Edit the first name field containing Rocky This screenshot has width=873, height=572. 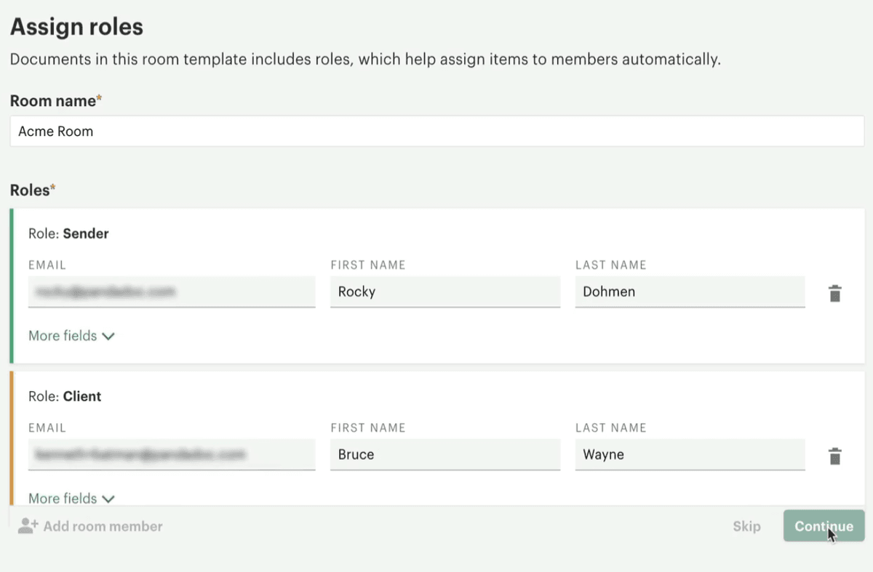[x=445, y=292]
